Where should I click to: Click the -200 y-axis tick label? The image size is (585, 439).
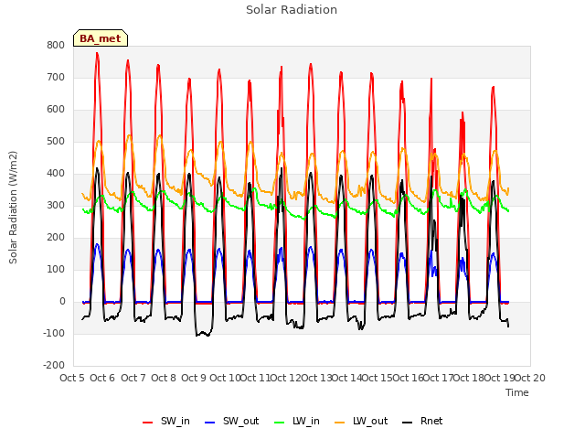(x=54, y=366)
